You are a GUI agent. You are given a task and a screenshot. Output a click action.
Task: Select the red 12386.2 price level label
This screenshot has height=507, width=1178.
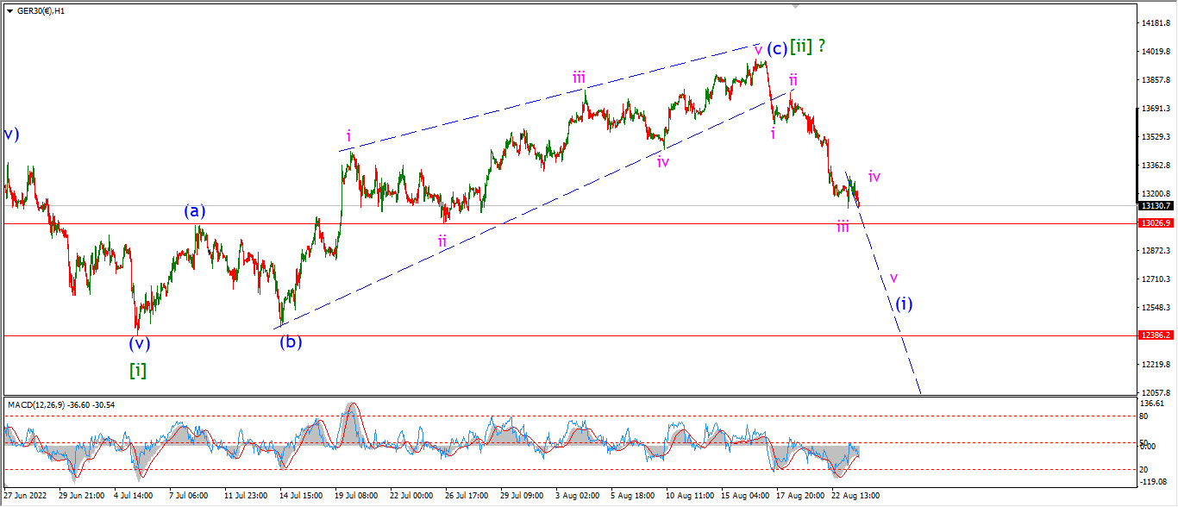point(1155,335)
